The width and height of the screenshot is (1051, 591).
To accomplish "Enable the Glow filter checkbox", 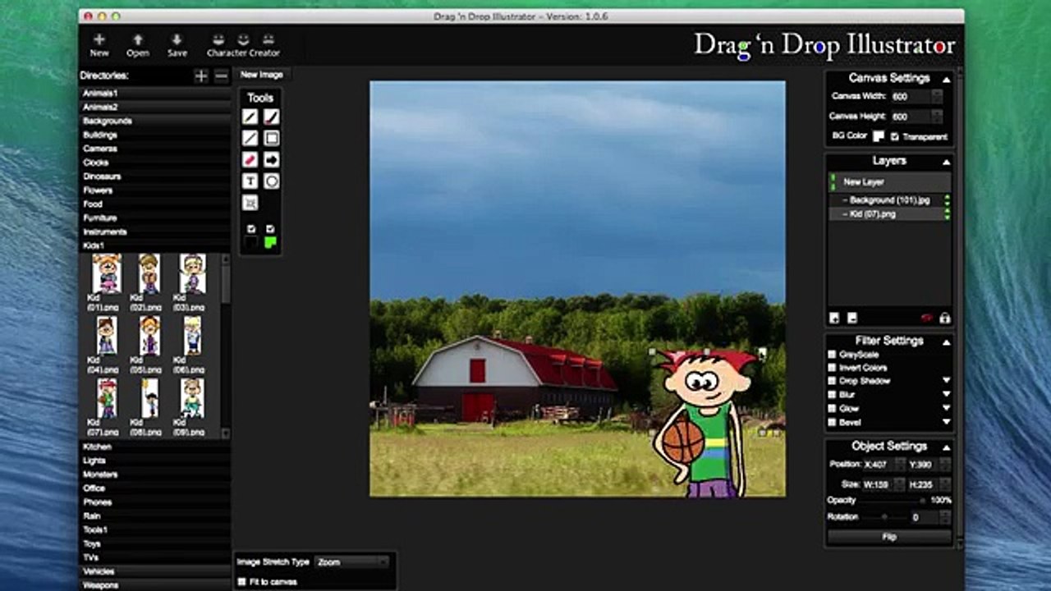I will [x=832, y=408].
